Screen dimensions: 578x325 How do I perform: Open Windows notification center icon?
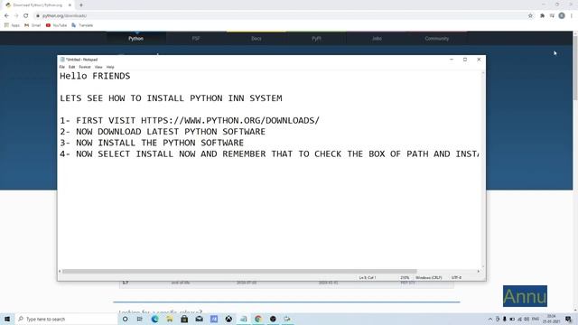click(568, 319)
